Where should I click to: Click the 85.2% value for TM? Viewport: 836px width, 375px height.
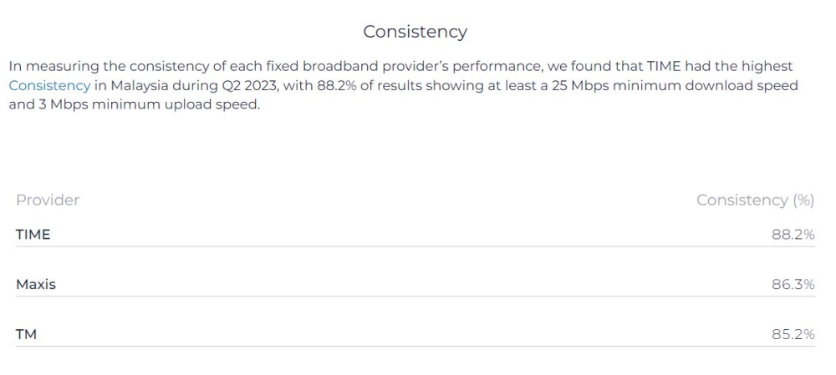pyautogui.click(x=793, y=335)
